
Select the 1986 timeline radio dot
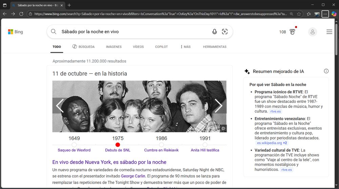click(161, 145)
